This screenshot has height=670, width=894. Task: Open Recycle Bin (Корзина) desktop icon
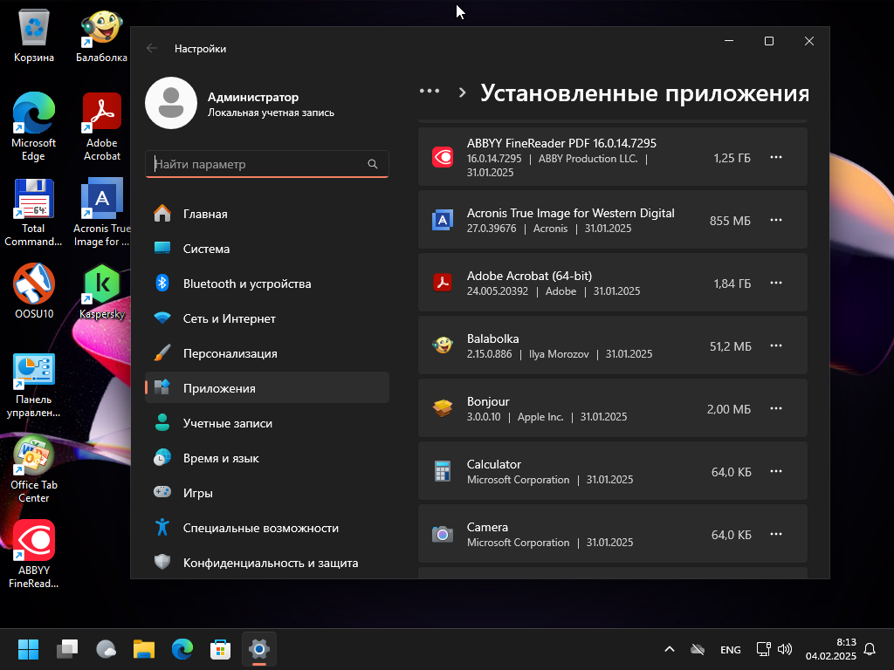[x=34, y=36]
